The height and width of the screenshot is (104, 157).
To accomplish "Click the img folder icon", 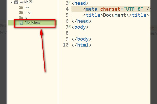I will click(x=21, y=12).
